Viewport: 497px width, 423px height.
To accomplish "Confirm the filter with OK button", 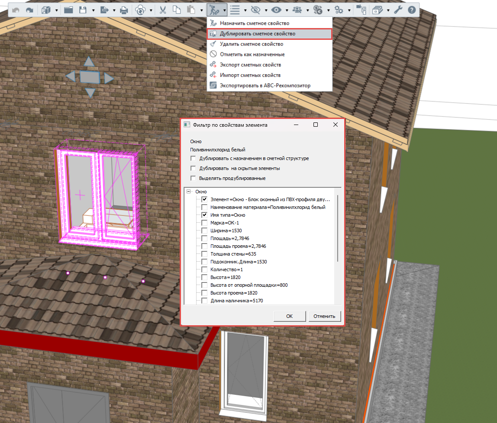I will (x=289, y=316).
